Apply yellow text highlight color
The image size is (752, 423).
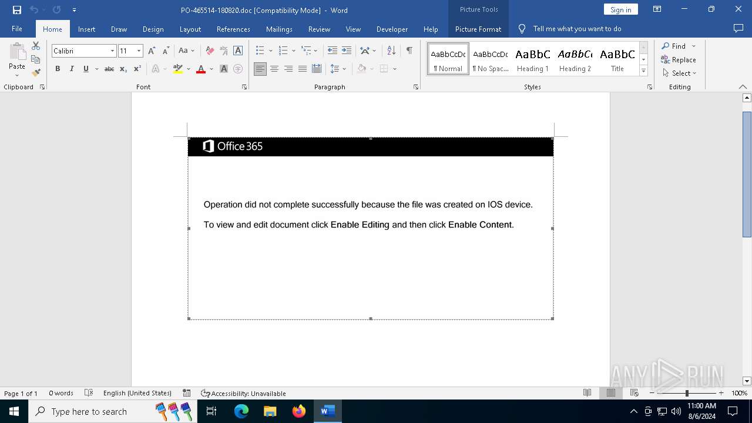click(178, 69)
